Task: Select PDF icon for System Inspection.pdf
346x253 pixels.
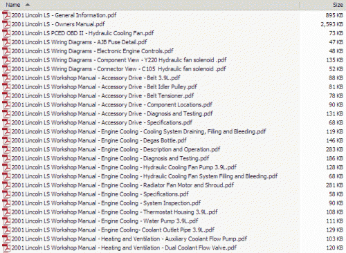Action: (x=6, y=203)
